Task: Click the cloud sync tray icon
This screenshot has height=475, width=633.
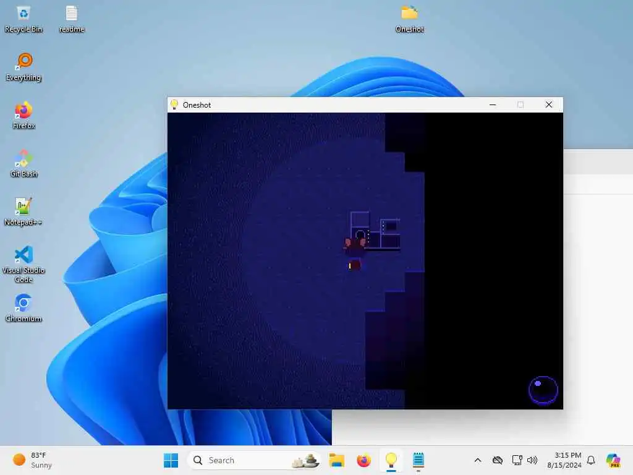Action: (x=498, y=460)
